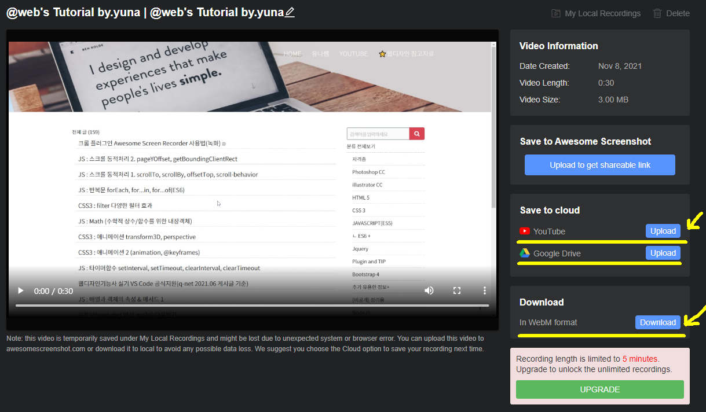Click the My Local Recordings folder icon
This screenshot has width=706, height=412.
pyautogui.click(x=555, y=13)
